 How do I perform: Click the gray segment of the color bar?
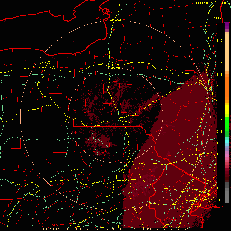tap(227, 192)
